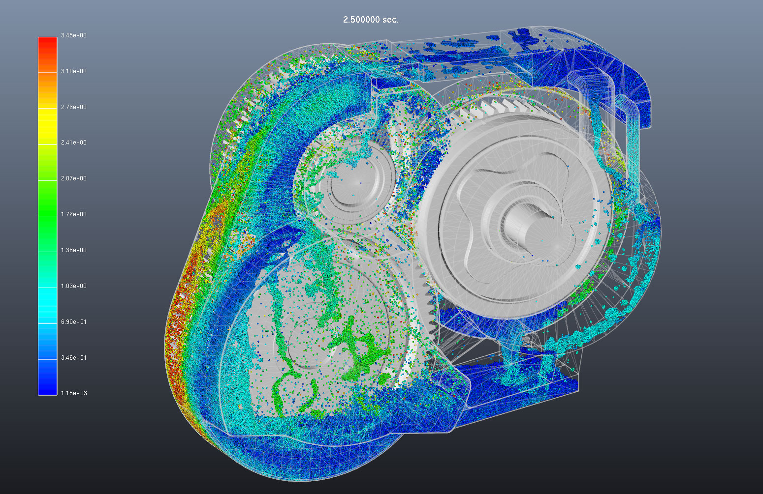Select the 3.45e+00 maximum legend value

(x=74, y=35)
